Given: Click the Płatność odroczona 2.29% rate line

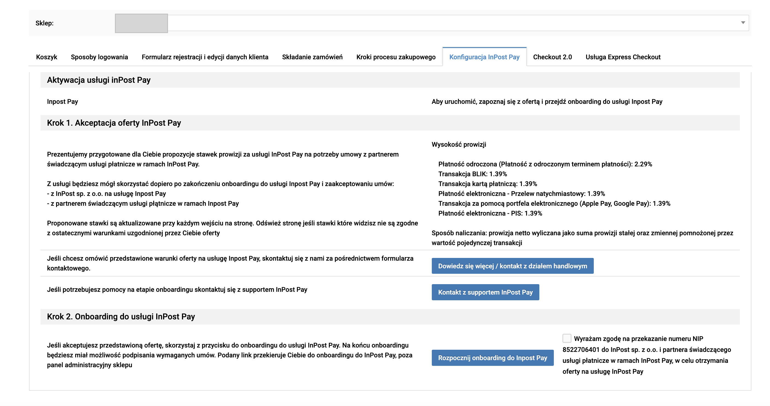Looking at the screenshot, I should coord(545,164).
